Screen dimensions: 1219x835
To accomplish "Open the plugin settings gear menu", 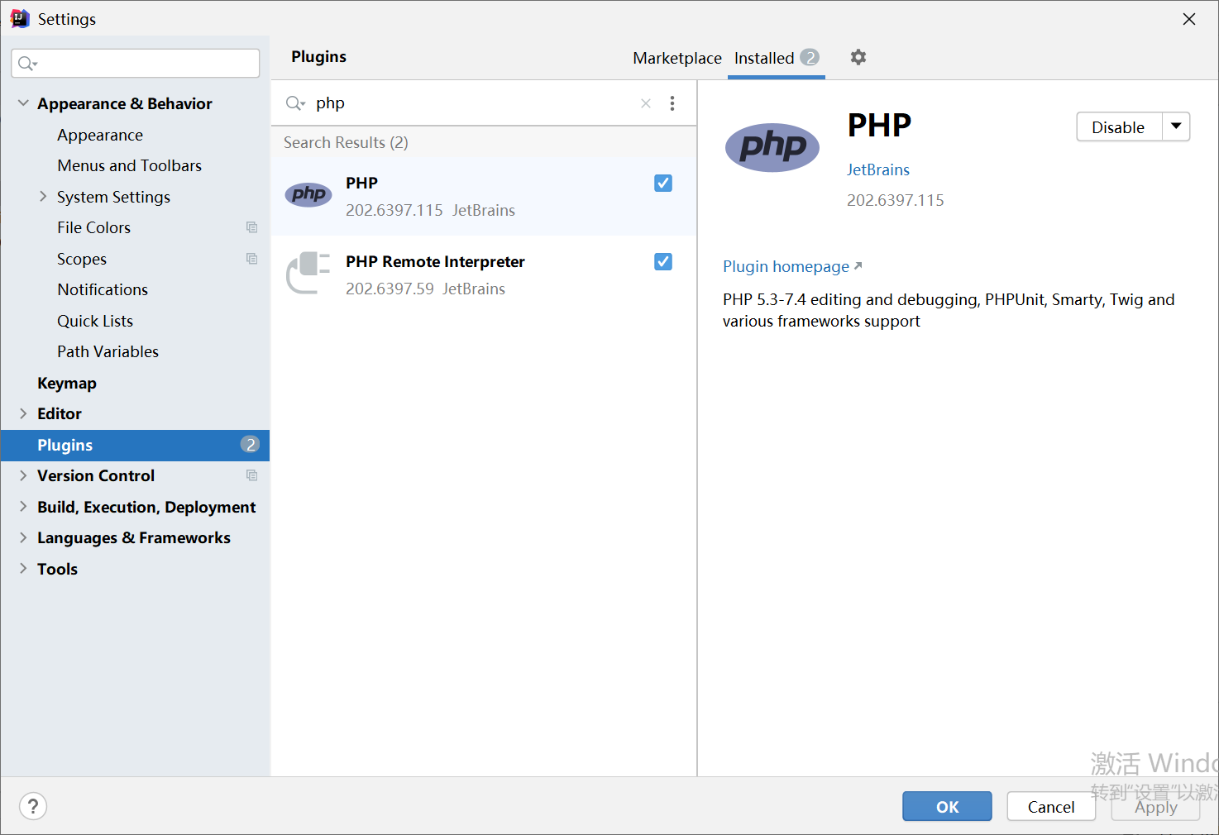I will [x=858, y=57].
